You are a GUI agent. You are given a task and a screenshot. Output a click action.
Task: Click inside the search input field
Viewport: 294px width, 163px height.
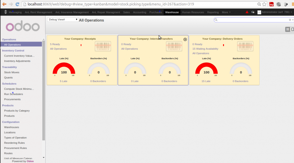[253, 20]
